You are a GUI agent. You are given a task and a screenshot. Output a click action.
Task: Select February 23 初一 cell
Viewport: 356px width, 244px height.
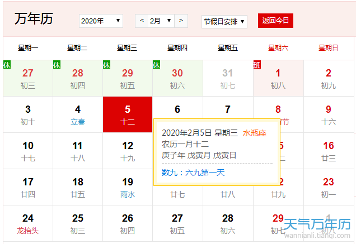tap(329, 187)
